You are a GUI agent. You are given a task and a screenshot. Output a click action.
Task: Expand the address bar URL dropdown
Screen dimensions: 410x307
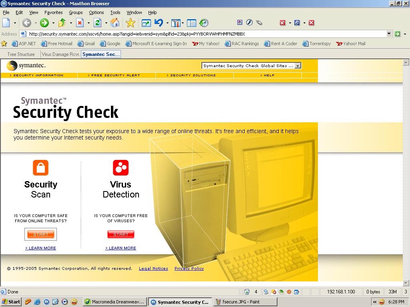[x=389, y=34]
